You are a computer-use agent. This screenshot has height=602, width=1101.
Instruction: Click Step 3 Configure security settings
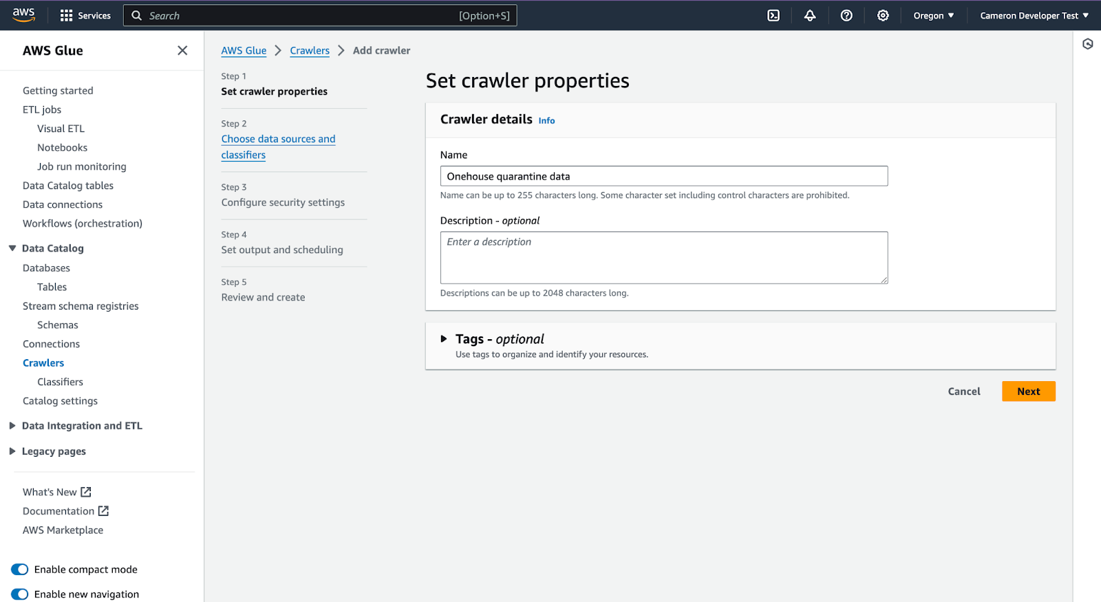(x=283, y=202)
